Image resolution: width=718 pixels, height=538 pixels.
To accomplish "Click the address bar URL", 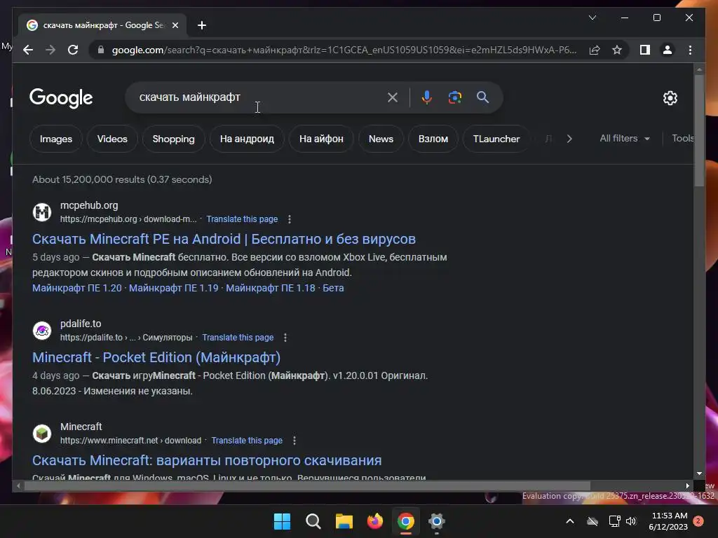I will pyautogui.click(x=344, y=50).
